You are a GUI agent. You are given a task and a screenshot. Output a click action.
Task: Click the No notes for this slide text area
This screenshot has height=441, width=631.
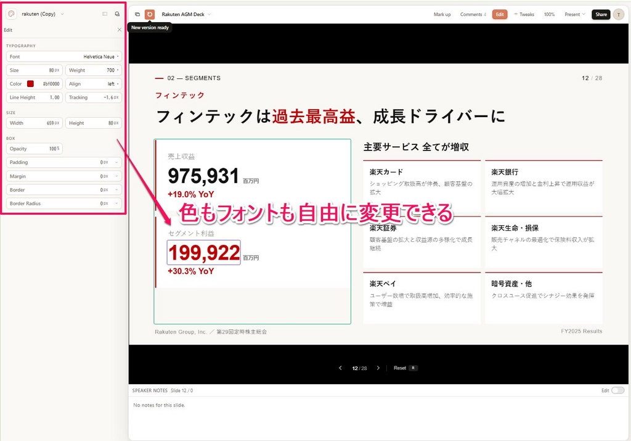160,405
